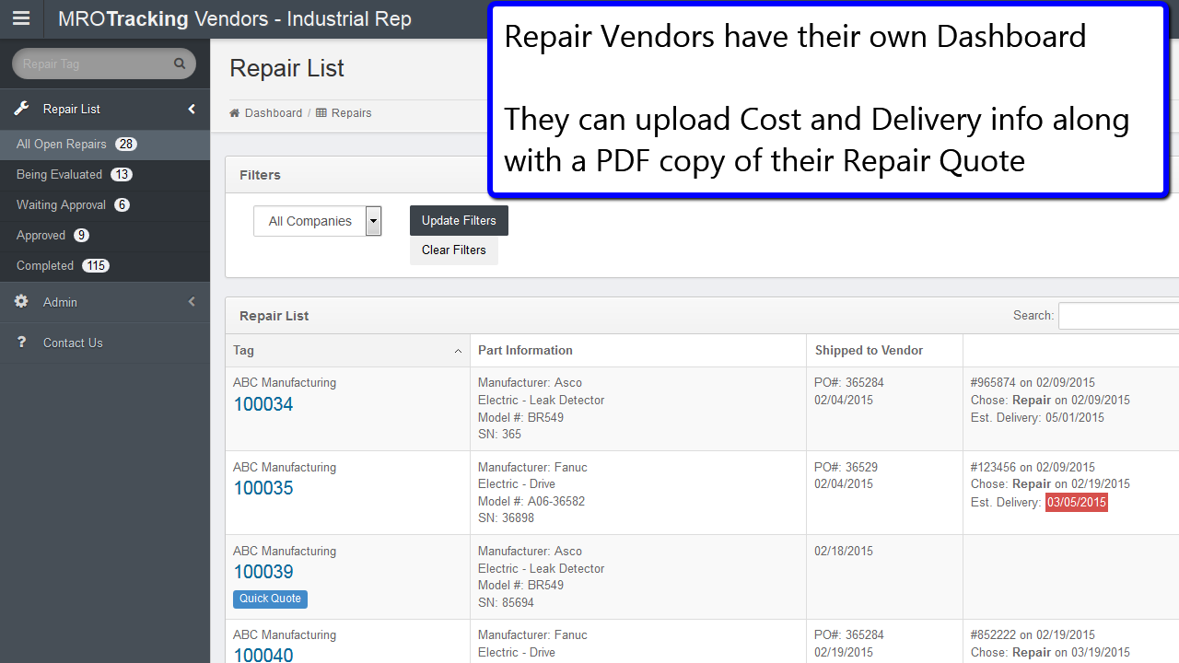Open repair tag 100039 link
Image resolution: width=1179 pixels, height=663 pixels.
point(263,572)
